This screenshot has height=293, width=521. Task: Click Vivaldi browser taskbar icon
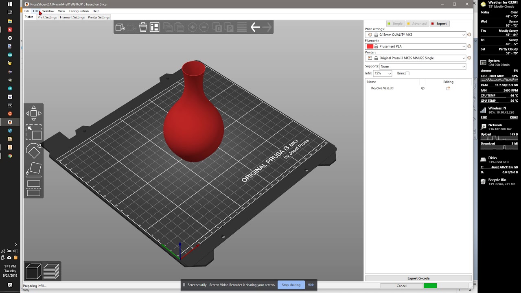[x=10, y=30]
